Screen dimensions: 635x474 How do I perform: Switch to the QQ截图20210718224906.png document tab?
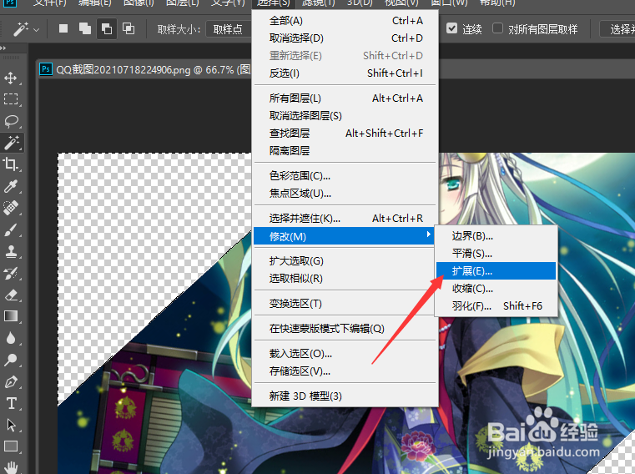(x=145, y=70)
